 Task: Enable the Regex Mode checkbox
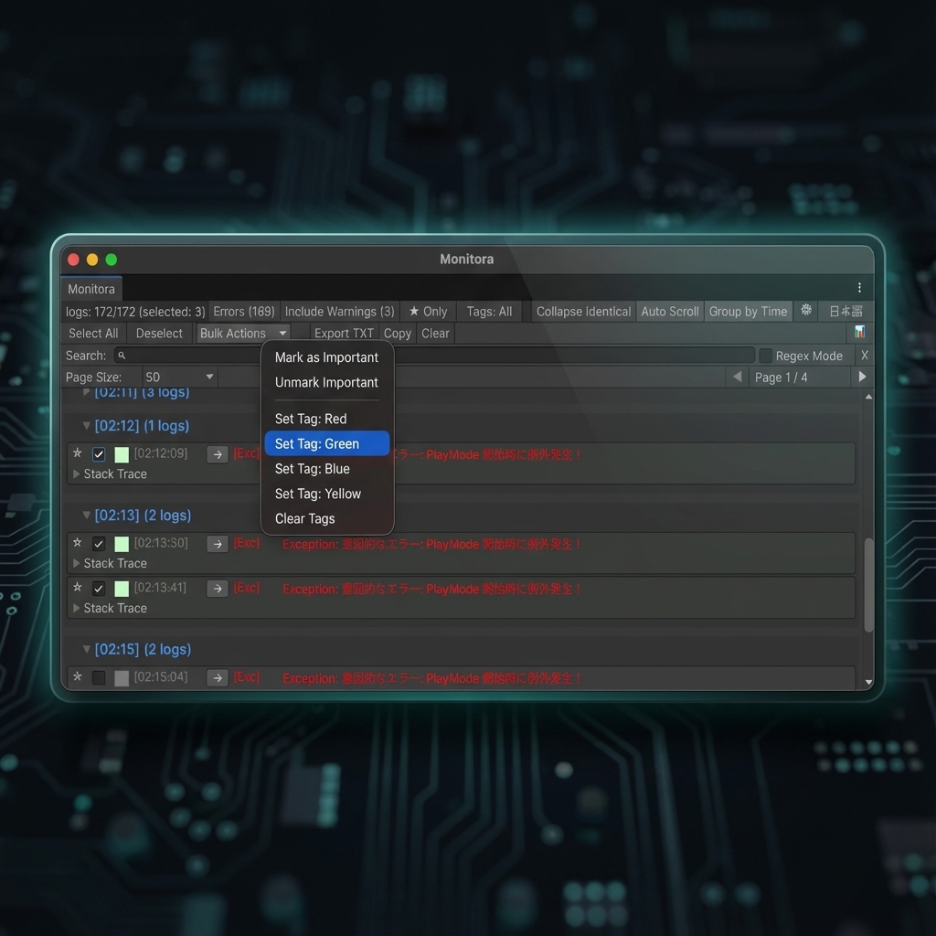(765, 356)
